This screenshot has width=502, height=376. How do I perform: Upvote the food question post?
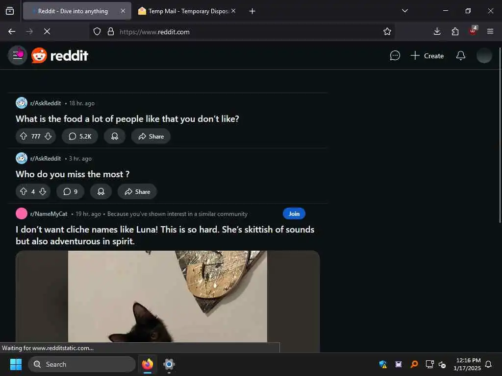coord(24,136)
